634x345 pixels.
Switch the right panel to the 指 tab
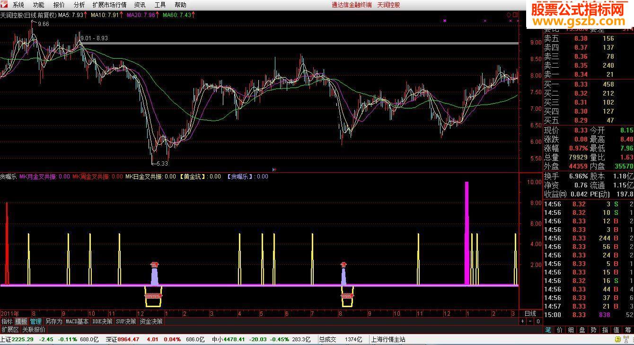coord(605,330)
